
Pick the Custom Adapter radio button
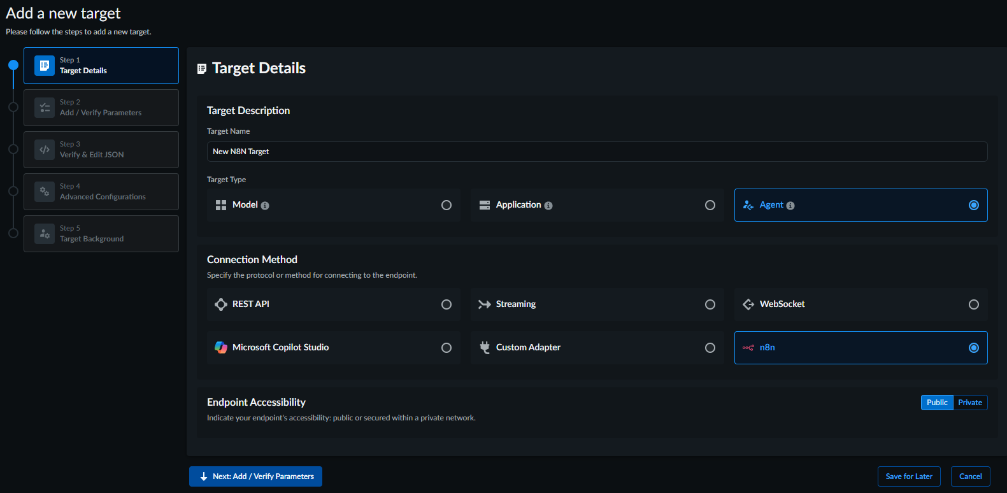click(710, 348)
